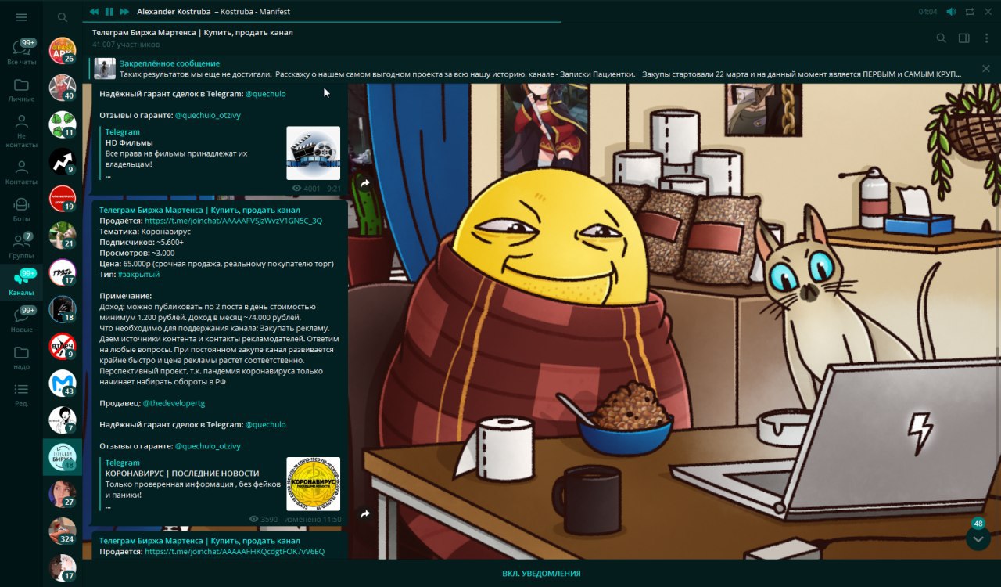Open chat with 324 unread badge
This screenshot has width=1001, height=587.
click(63, 531)
